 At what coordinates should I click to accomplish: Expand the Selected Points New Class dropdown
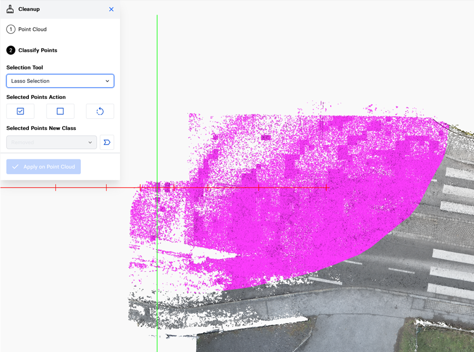point(51,142)
